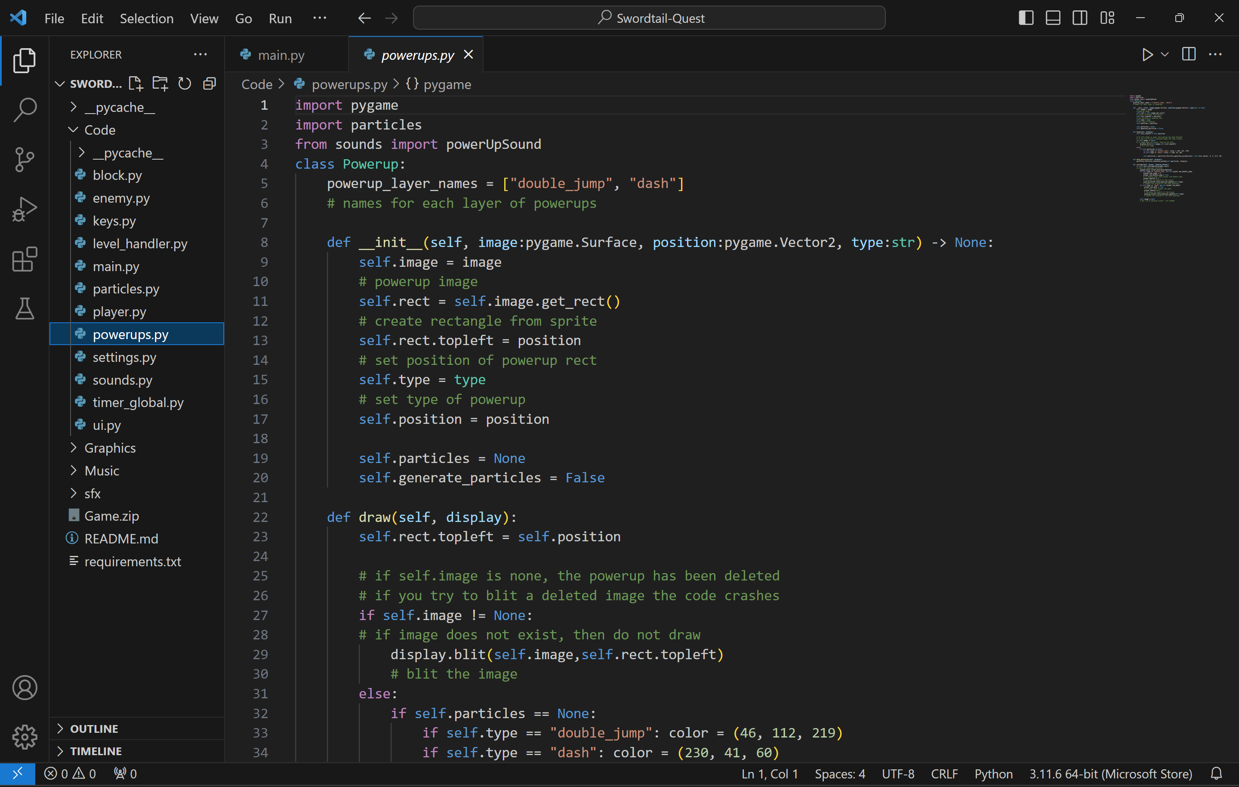
Task: Expand the OUTLINE section
Action: pos(94,728)
